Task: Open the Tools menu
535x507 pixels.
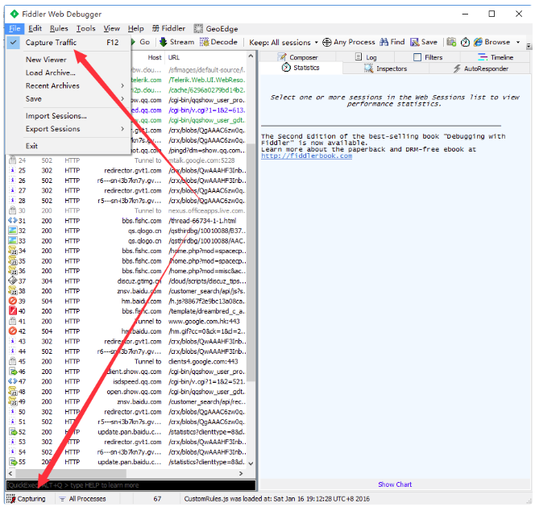Action: click(85, 28)
